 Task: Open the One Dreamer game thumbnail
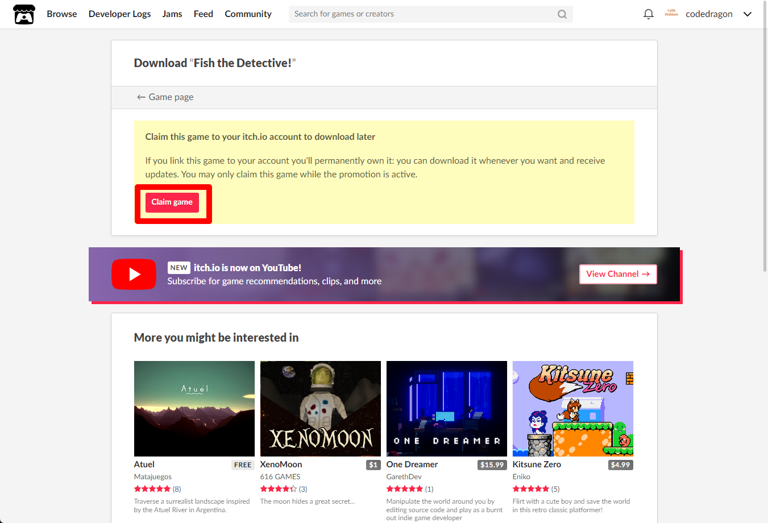tap(447, 409)
